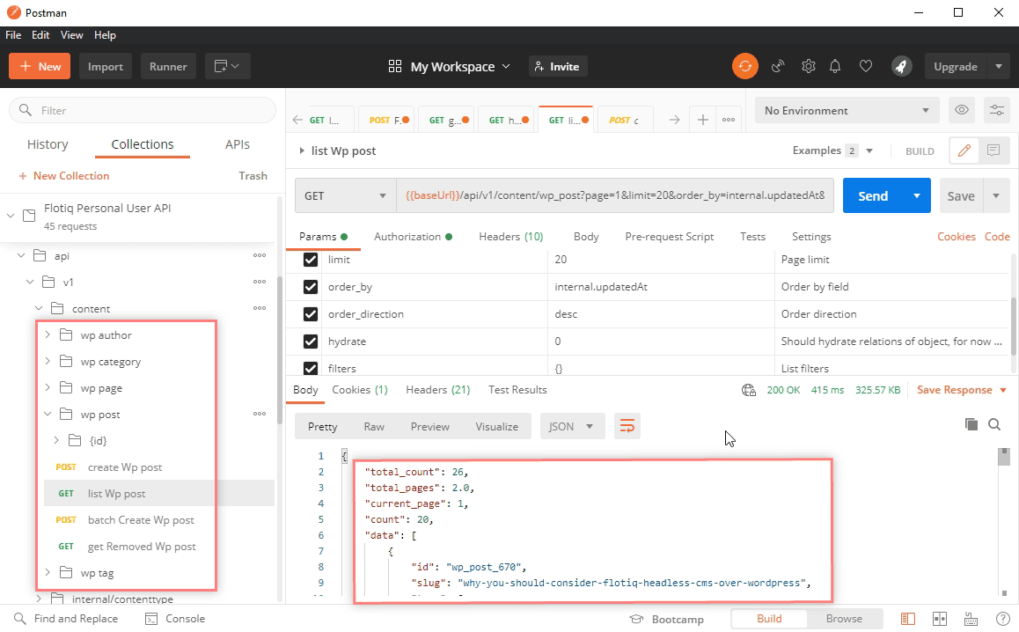Open the capture requests satellite icon

pyautogui.click(x=778, y=66)
